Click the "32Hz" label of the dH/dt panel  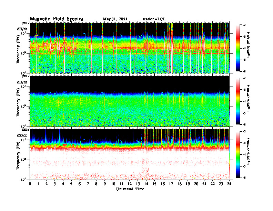pyautogui.click(x=25, y=23)
